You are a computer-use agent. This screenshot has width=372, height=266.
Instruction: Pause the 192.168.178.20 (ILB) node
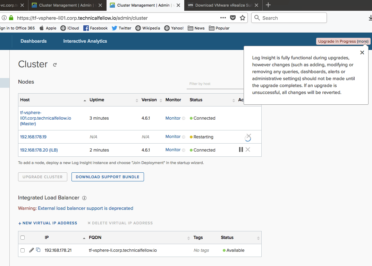click(x=241, y=149)
